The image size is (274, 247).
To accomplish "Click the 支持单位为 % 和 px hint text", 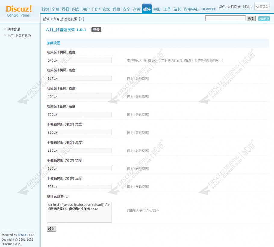I will pyautogui.click(x=175, y=61).
